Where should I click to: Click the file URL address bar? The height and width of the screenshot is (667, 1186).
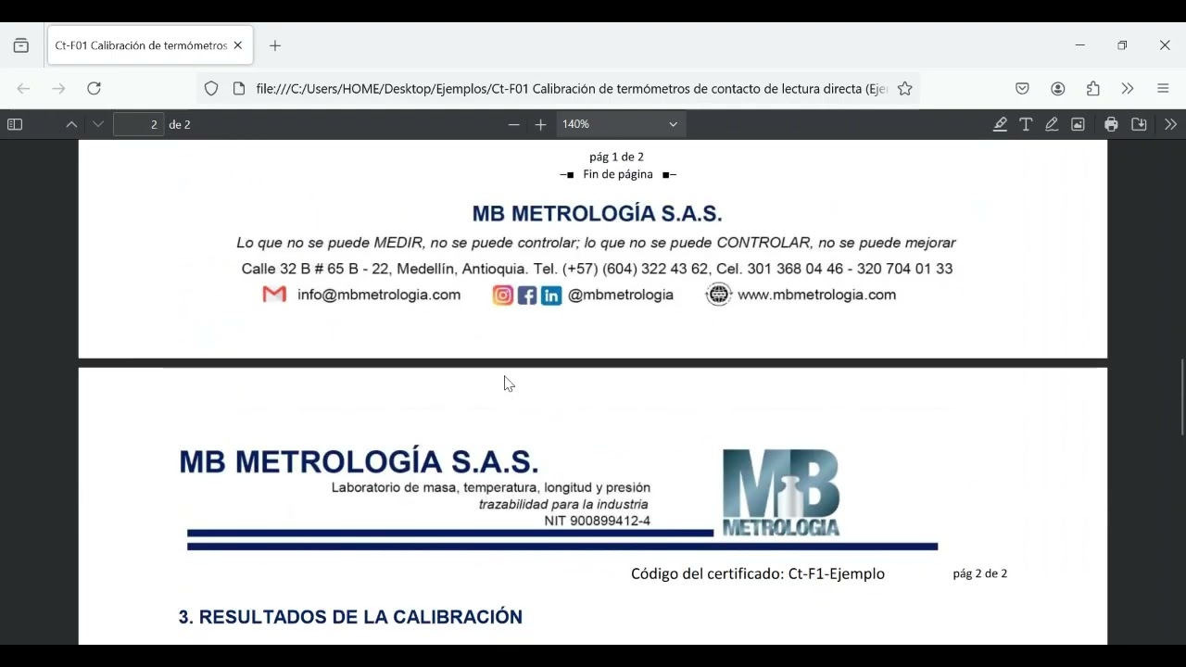[571, 89]
